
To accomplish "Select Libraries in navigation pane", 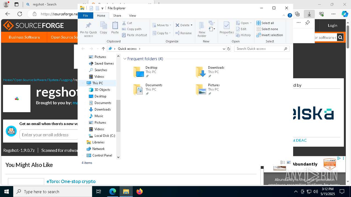I will (95, 142).
